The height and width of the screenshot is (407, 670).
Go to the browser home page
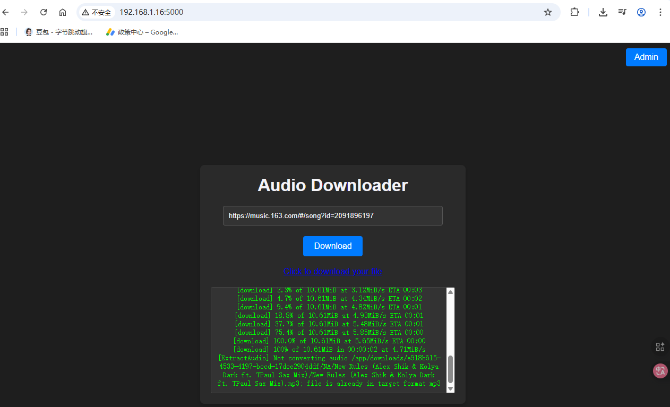tap(63, 12)
